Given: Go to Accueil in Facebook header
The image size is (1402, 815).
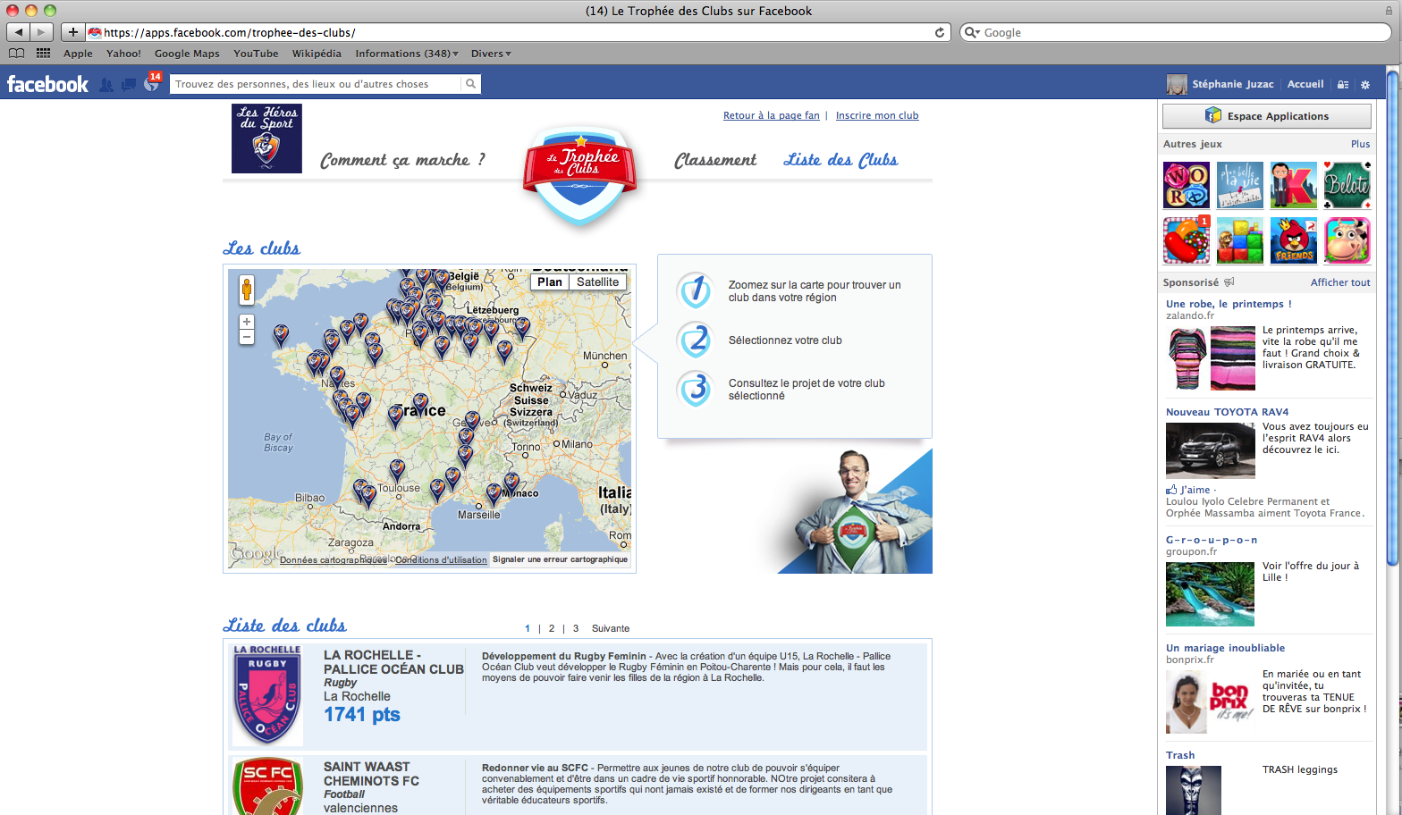Looking at the screenshot, I should coord(1305,84).
